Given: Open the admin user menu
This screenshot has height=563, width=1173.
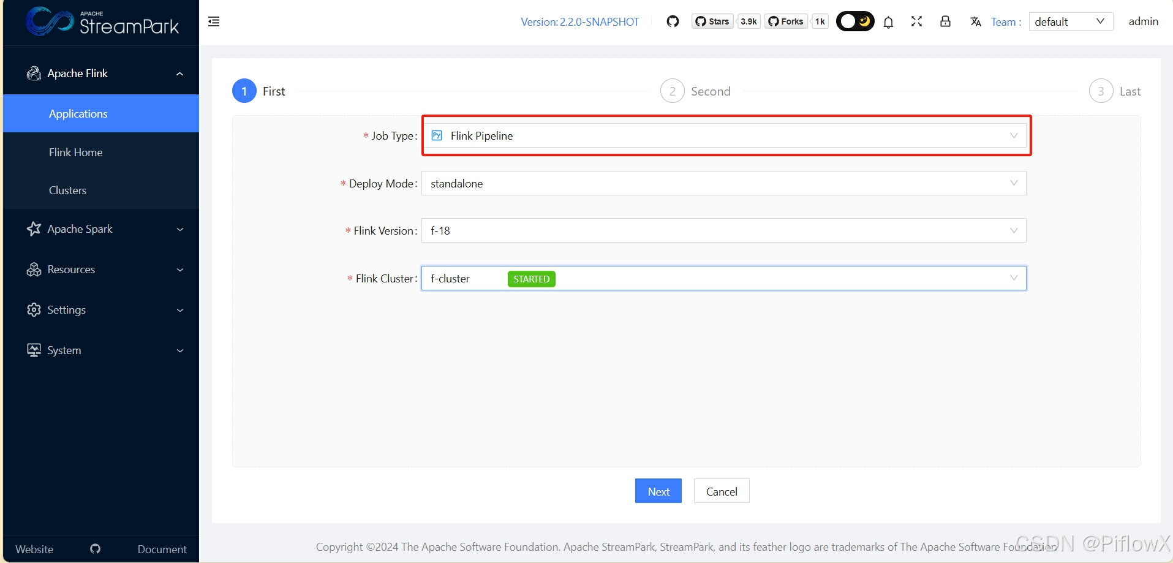Looking at the screenshot, I should (1143, 21).
